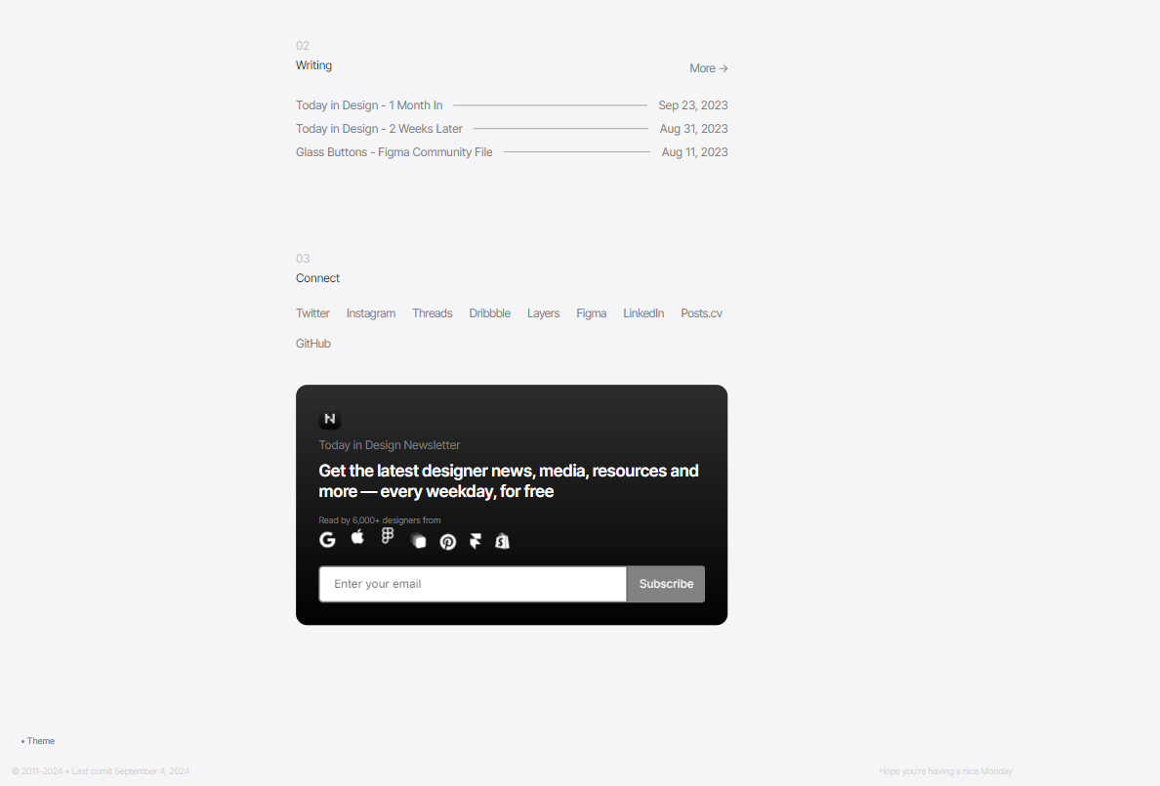The height and width of the screenshot is (786, 1160).
Task: Click the Framer logo icon
Action: 476,541
